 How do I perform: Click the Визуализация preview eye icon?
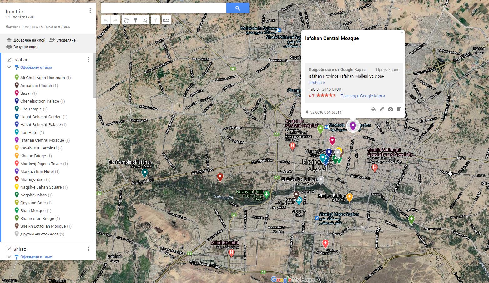(9, 47)
